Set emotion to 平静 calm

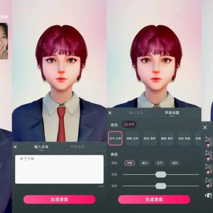click(x=130, y=163)
